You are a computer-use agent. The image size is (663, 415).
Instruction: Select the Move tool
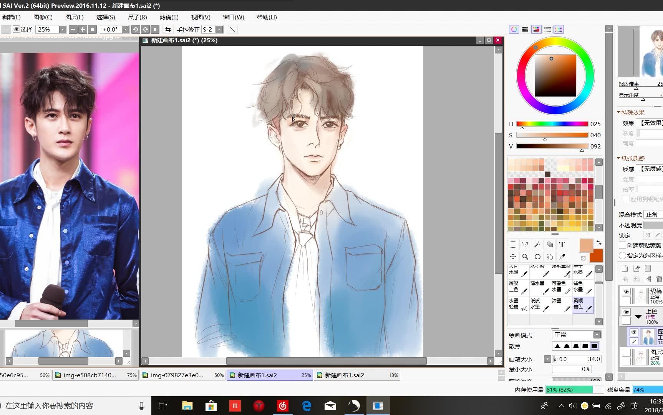tap(513, 257)
